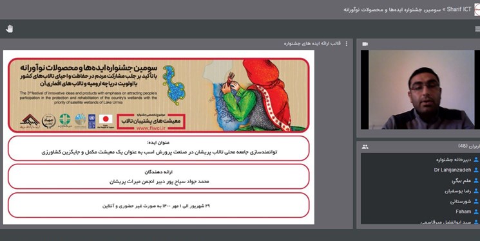Click the raise hand icon
The image size is (480, 241).
tap(10, 29)
